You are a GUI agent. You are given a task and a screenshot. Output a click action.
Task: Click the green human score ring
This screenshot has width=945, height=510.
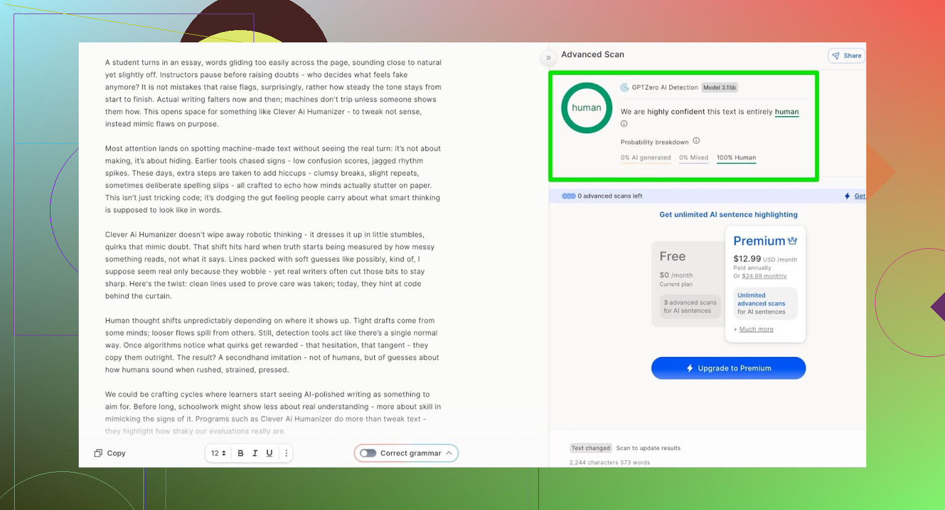pyautogui.click(x=586, y=108)
